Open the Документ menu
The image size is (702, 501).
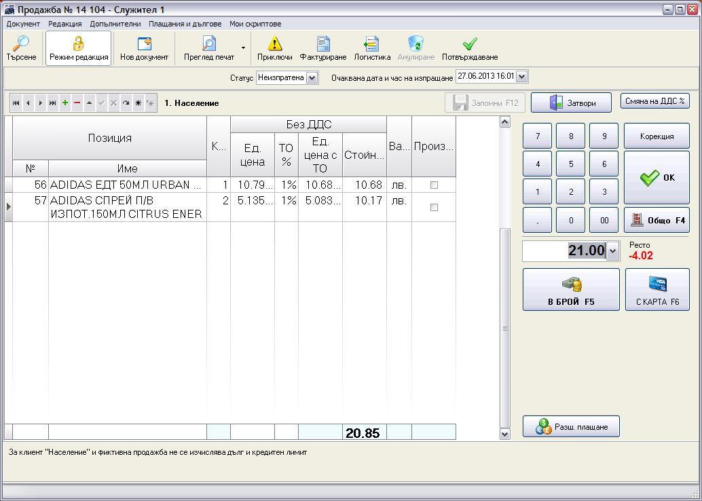pyautogui.click(x=23, y=24)
